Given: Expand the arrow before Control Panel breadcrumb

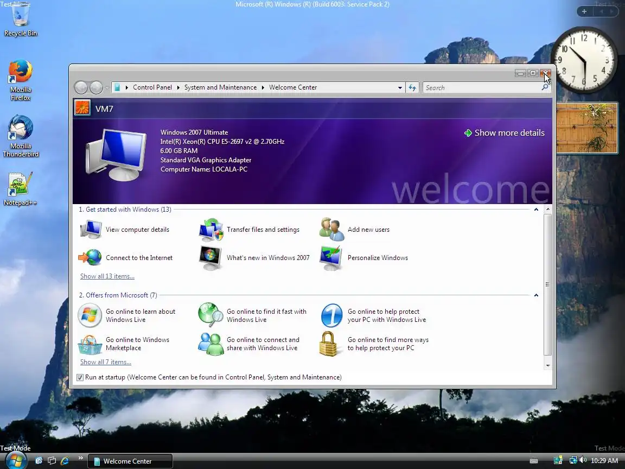Looking at the screenshot, I should (127, 87).
